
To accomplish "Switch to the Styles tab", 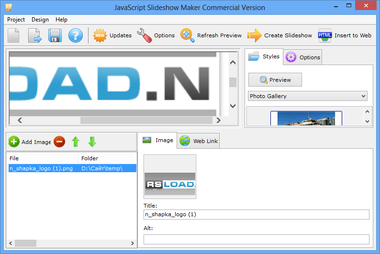I will 264,56.
